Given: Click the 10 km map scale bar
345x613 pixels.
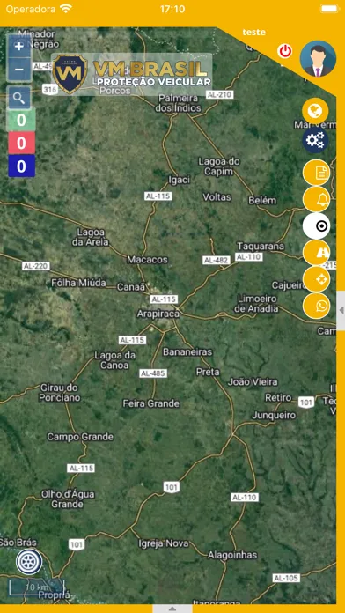Looking at the screenshot, I should click(37, 587).
